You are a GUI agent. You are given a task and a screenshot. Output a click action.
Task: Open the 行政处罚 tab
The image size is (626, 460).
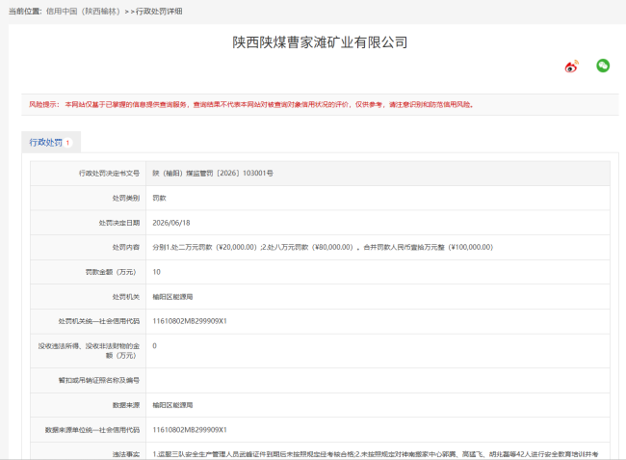tap(51, 143)
